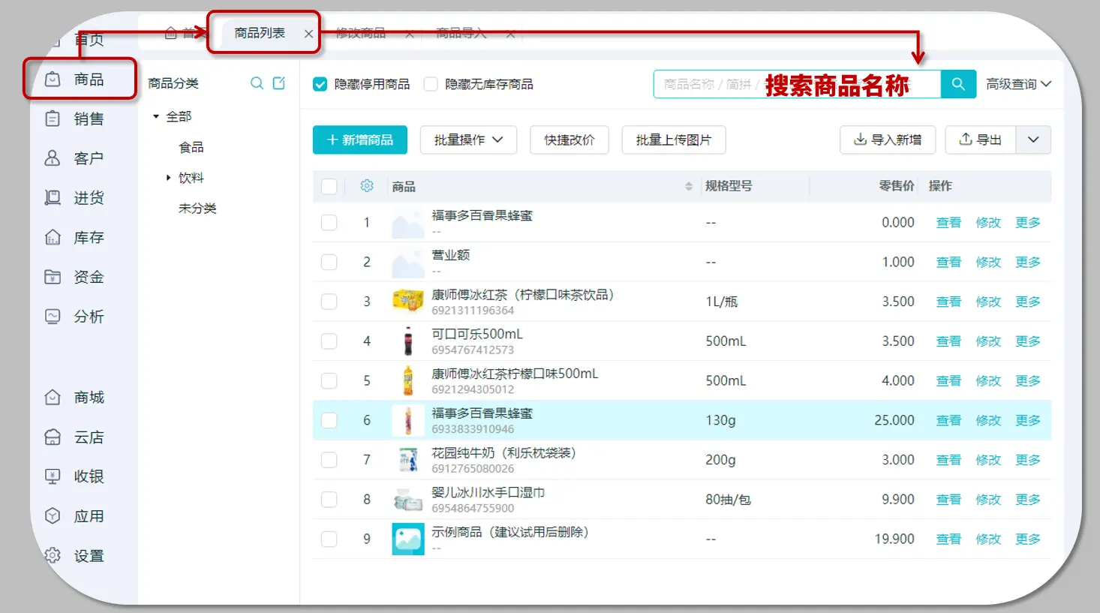Screen dimensions: 1100x613
Task: Uncheck 隐藏停用商品 checkbox
Action: [320, 84]
